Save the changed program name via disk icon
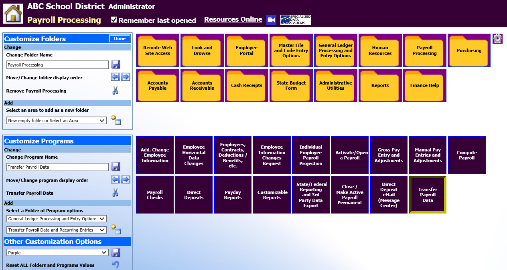The height and width of the screenshot is (270, 507). pos(116,167)
